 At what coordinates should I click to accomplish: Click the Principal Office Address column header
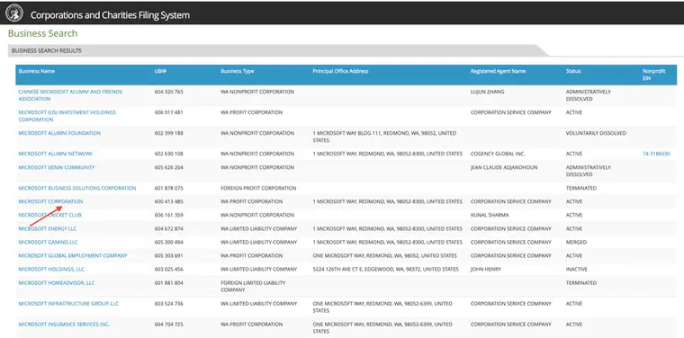tap(340, 71)
